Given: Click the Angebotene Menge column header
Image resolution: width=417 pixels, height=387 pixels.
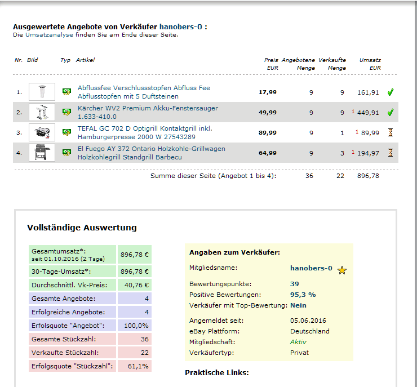Looking at the screenshot, I should pyautogui.click(x=298, y=64).
